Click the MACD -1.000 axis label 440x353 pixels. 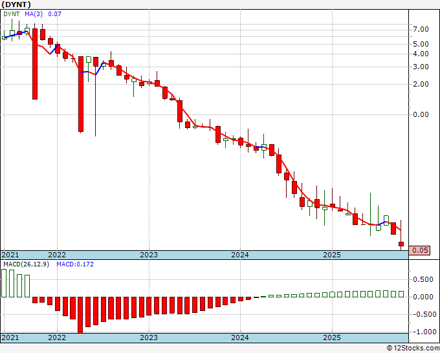point(423,332)
